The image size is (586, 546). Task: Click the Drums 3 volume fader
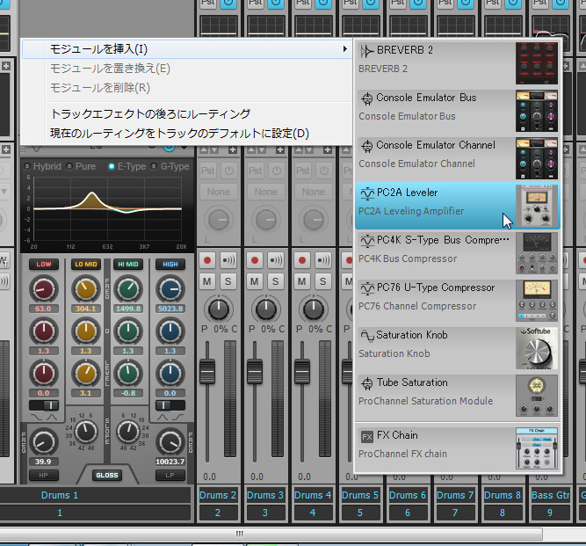[255, 371]
